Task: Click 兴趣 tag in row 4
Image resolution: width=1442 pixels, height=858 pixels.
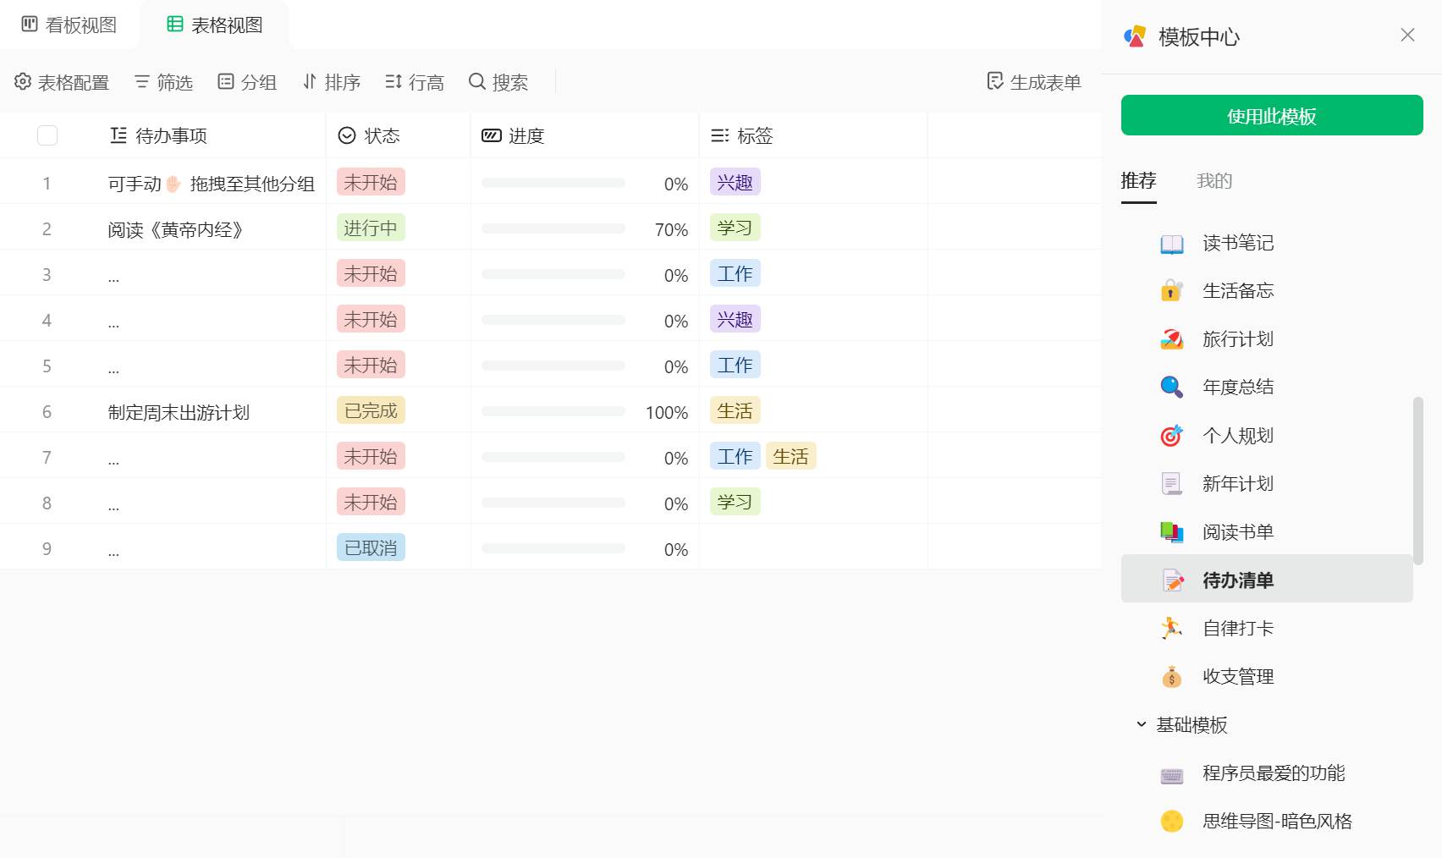Action: (x=735, y=320)
